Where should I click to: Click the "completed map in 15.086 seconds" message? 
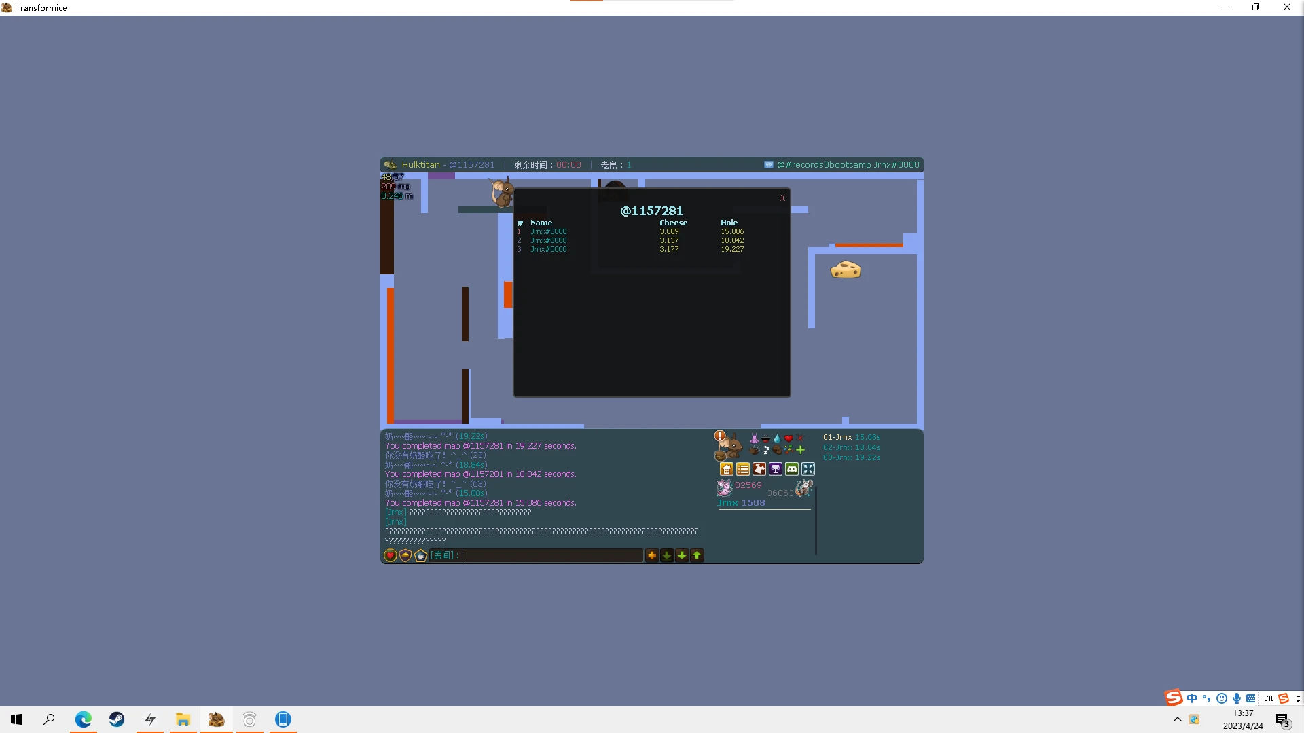[x=481, y=503]
